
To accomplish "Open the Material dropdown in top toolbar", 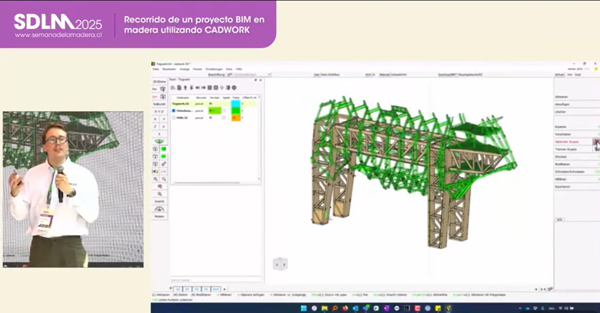I will coord(398,75).
